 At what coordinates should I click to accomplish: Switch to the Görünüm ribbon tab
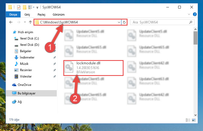pos(59,14)
